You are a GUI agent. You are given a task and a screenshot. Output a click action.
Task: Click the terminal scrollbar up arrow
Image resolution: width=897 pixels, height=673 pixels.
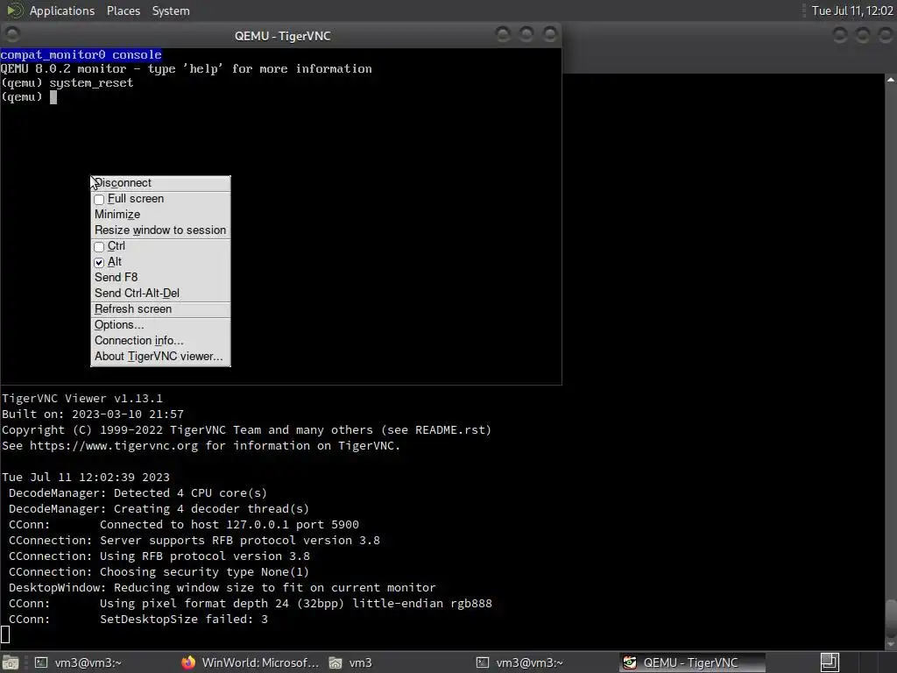click(x=891, y=80)
